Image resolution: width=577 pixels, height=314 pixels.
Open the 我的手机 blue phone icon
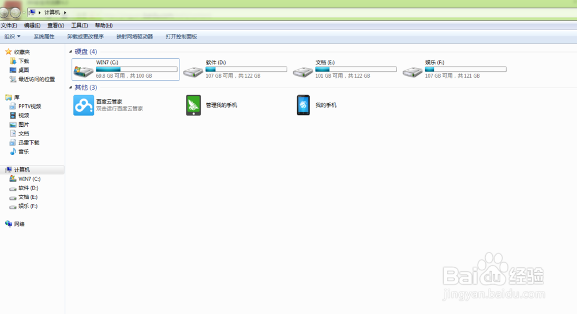304,105
